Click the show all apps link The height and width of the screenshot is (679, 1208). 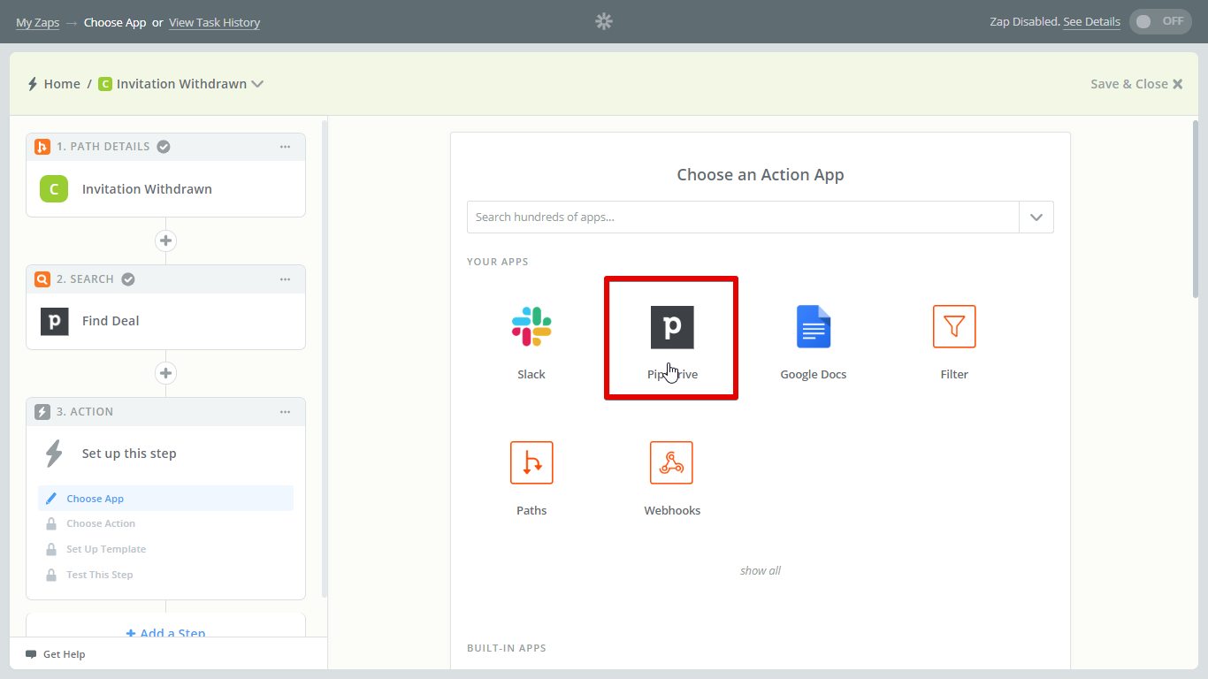761,570
